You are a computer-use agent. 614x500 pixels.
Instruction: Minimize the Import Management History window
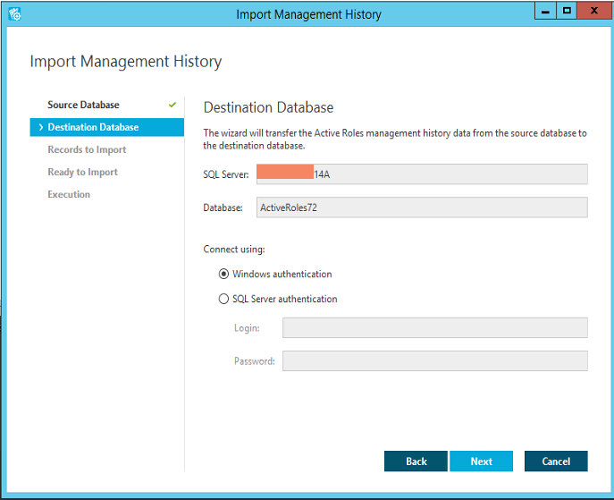(545, 11)
